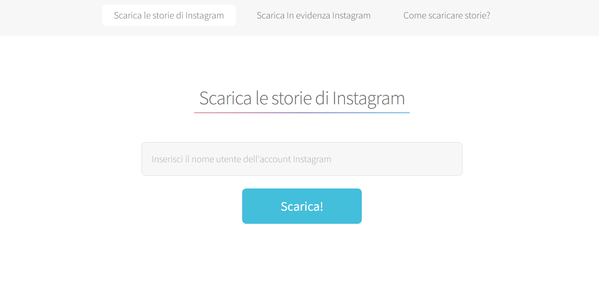This screenshot has width=599, height=301.
Task: Select the 'Scarica le storie di Instagram' heading
Action: click(x=302, y=98)
